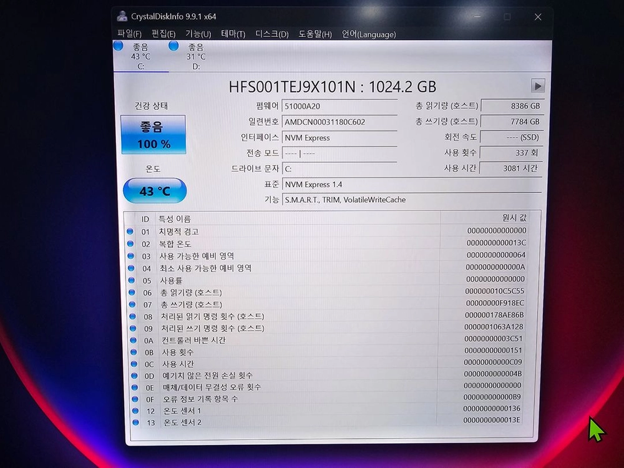Viewport: 624px width, 468px height.
Task: Open the 기능(U) menu
Action: (198, 34)
